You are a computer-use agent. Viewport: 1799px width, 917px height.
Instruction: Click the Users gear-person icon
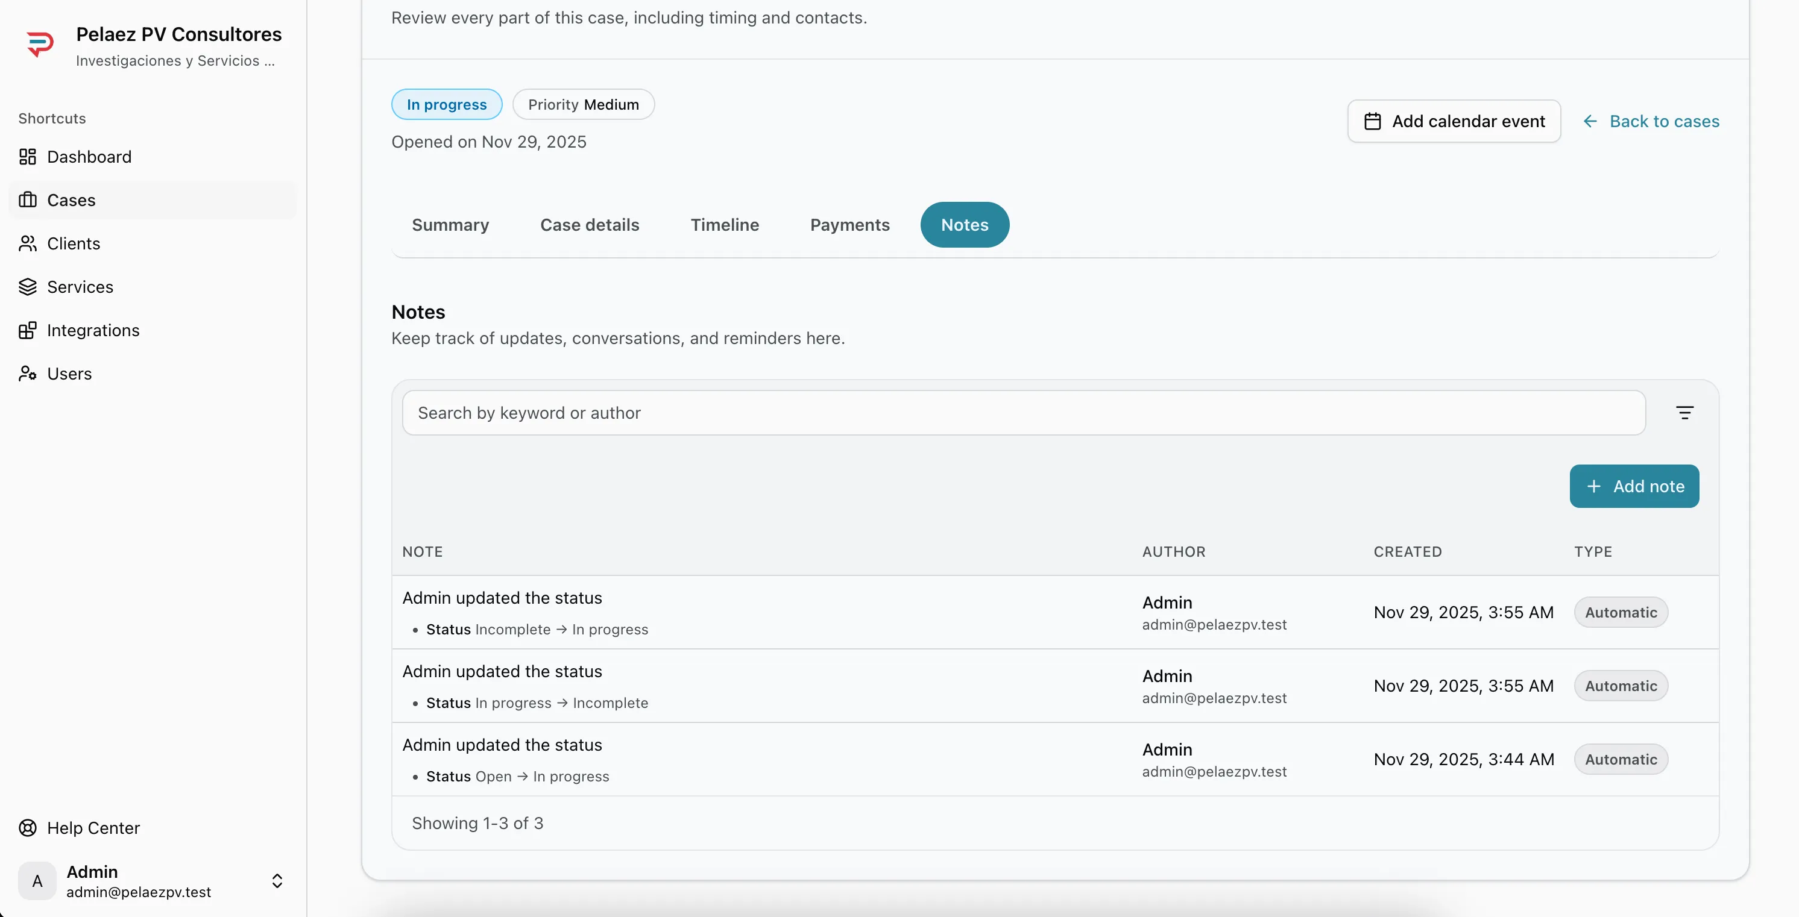click(x=27, y=374)
